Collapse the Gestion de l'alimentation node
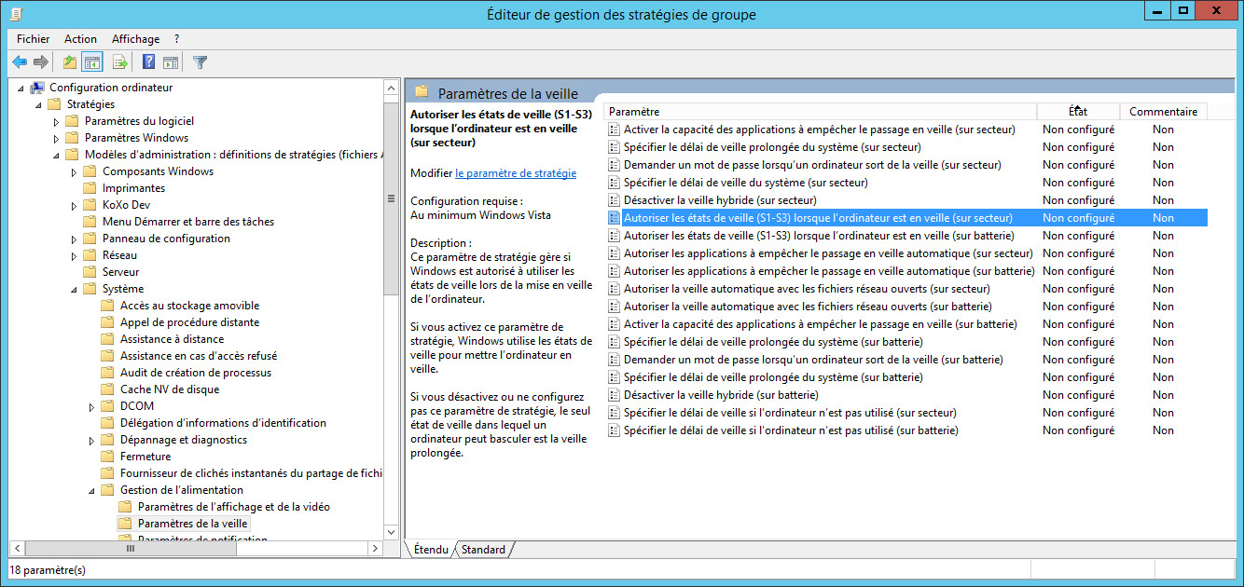 point(92,490)
